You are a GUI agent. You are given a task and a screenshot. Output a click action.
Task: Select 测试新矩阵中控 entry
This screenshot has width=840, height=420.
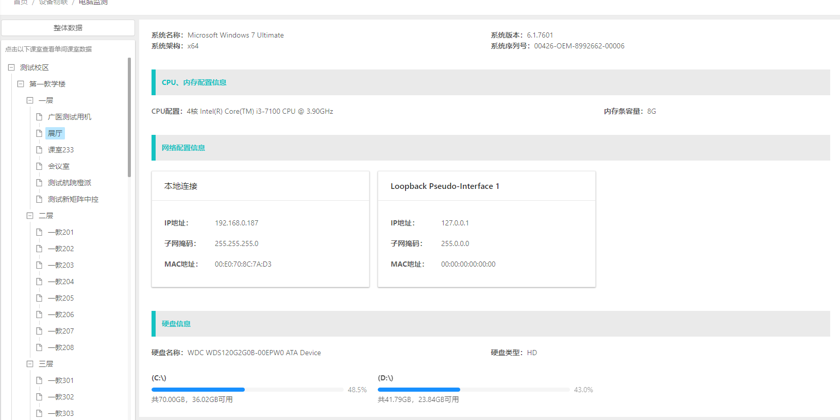point(73,199)
